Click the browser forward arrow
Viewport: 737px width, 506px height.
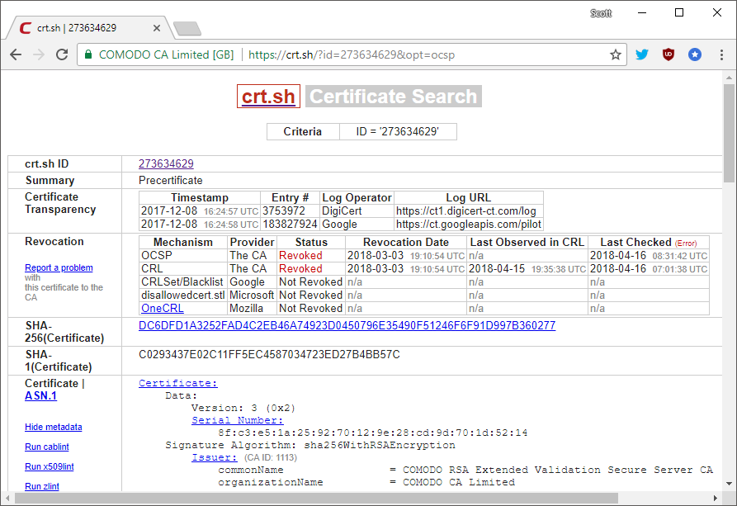tap(39, 54)
